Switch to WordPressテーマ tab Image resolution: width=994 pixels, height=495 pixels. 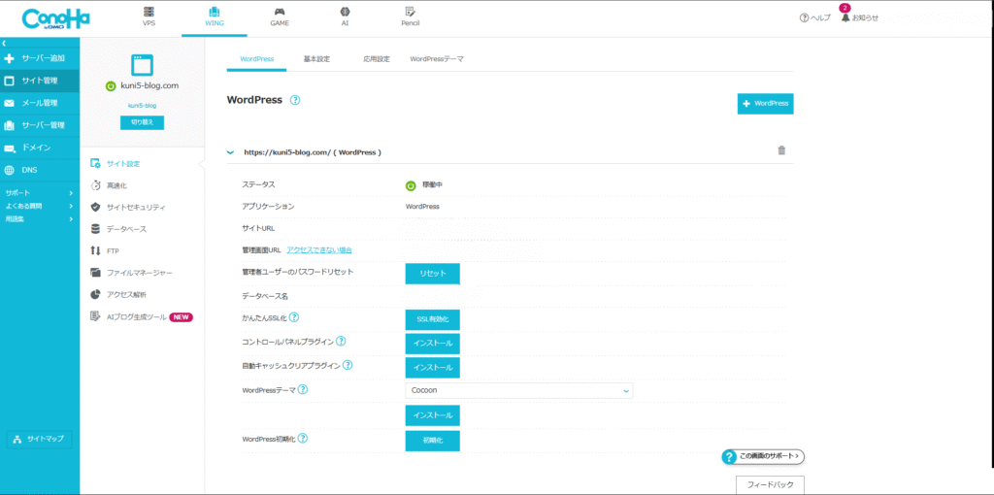pos(437,59)
